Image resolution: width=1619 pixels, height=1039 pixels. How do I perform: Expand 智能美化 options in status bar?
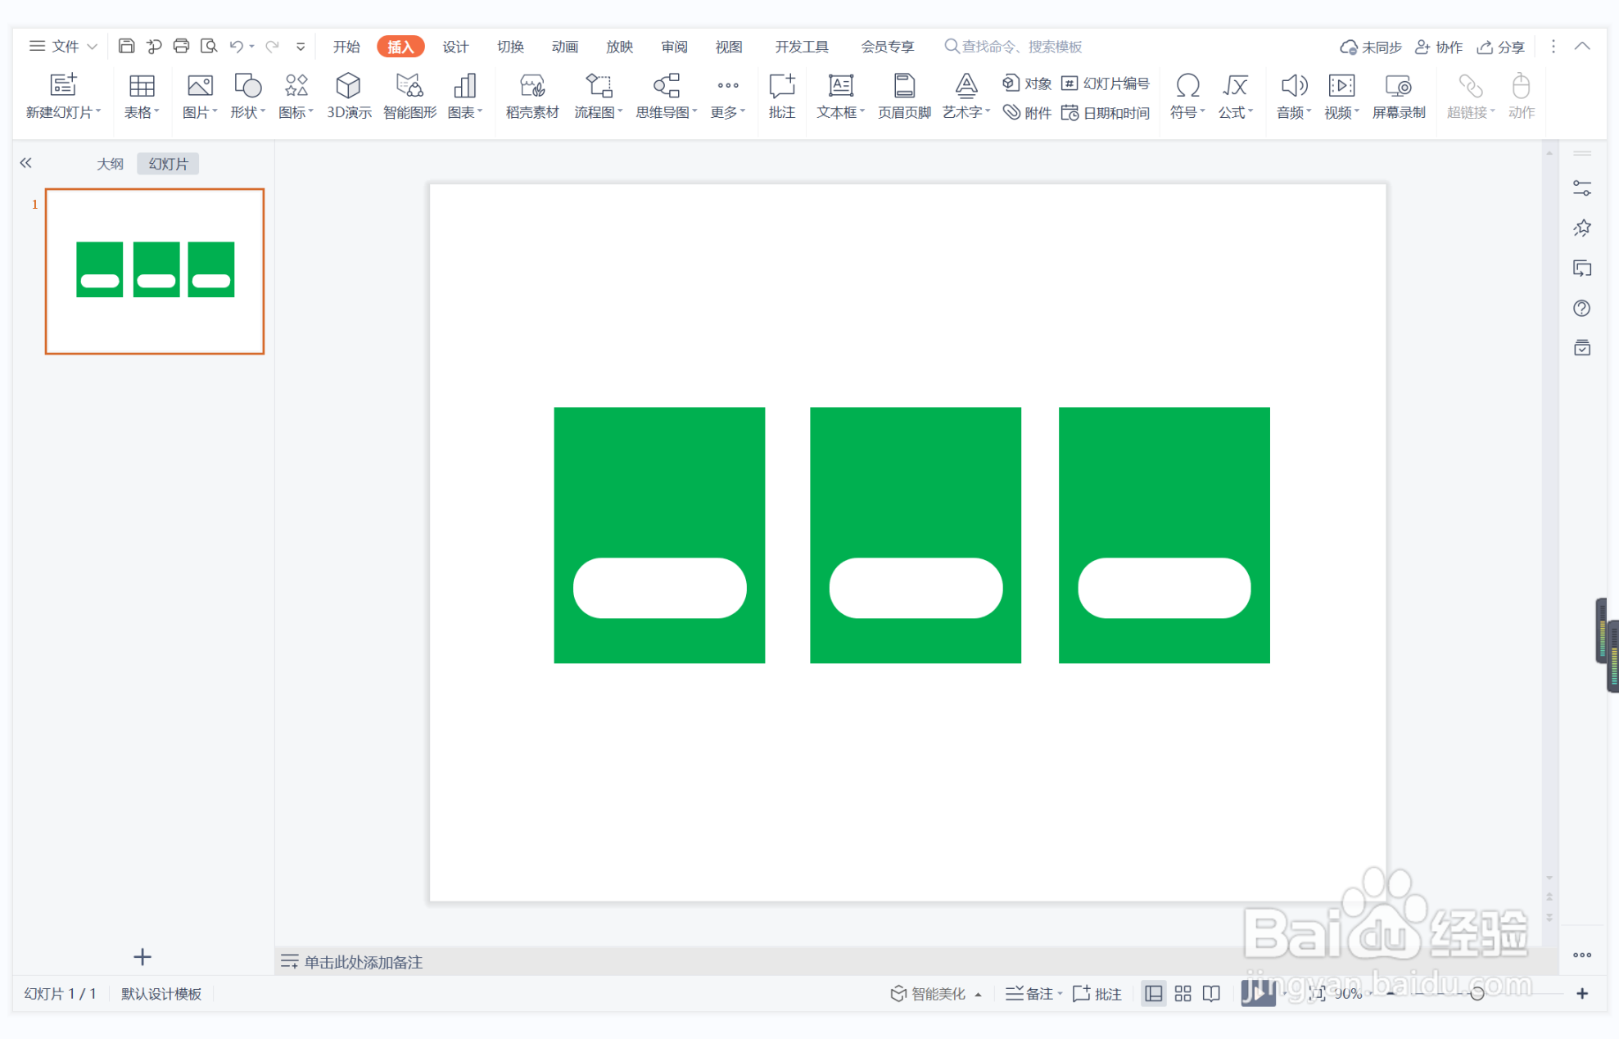click(x=935, y=993)
